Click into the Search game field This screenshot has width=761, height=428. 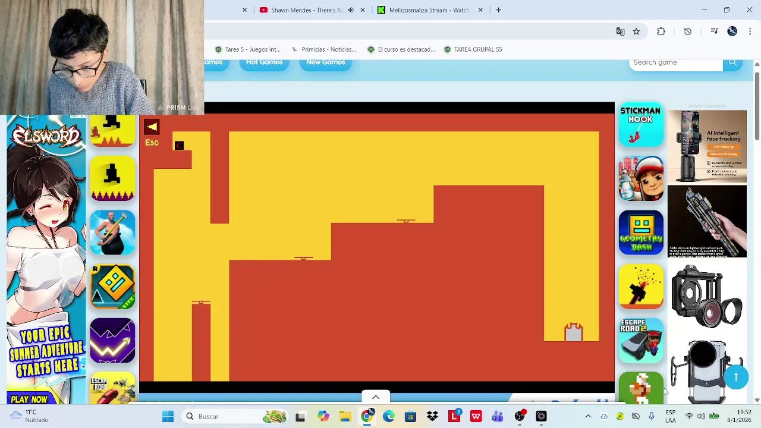click(676, 62)
